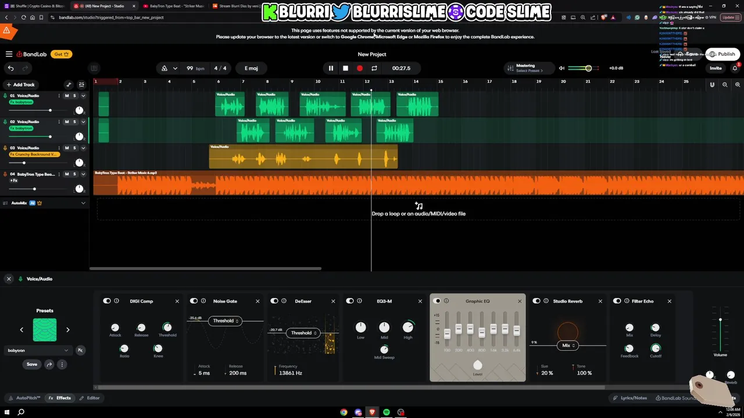Open metronome options dropdown arrow
744x418 pixels.
175,68
